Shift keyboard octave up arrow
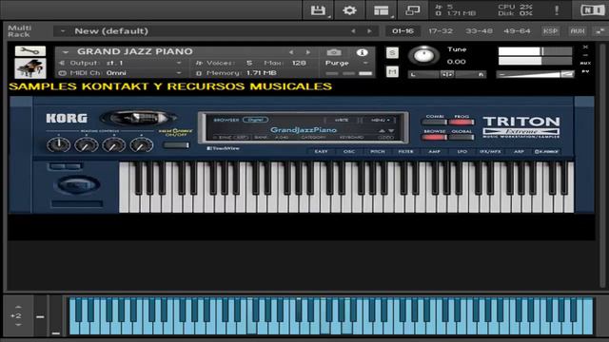 (18, 307)
